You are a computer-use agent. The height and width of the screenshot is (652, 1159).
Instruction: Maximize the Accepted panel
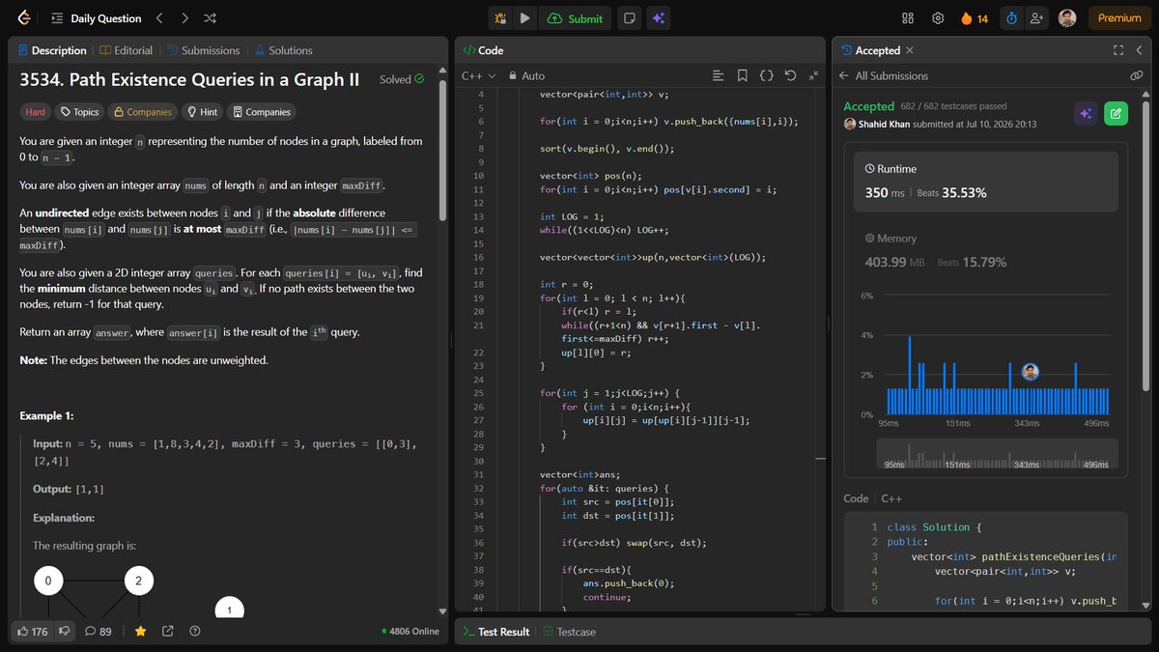[1118, 50]
